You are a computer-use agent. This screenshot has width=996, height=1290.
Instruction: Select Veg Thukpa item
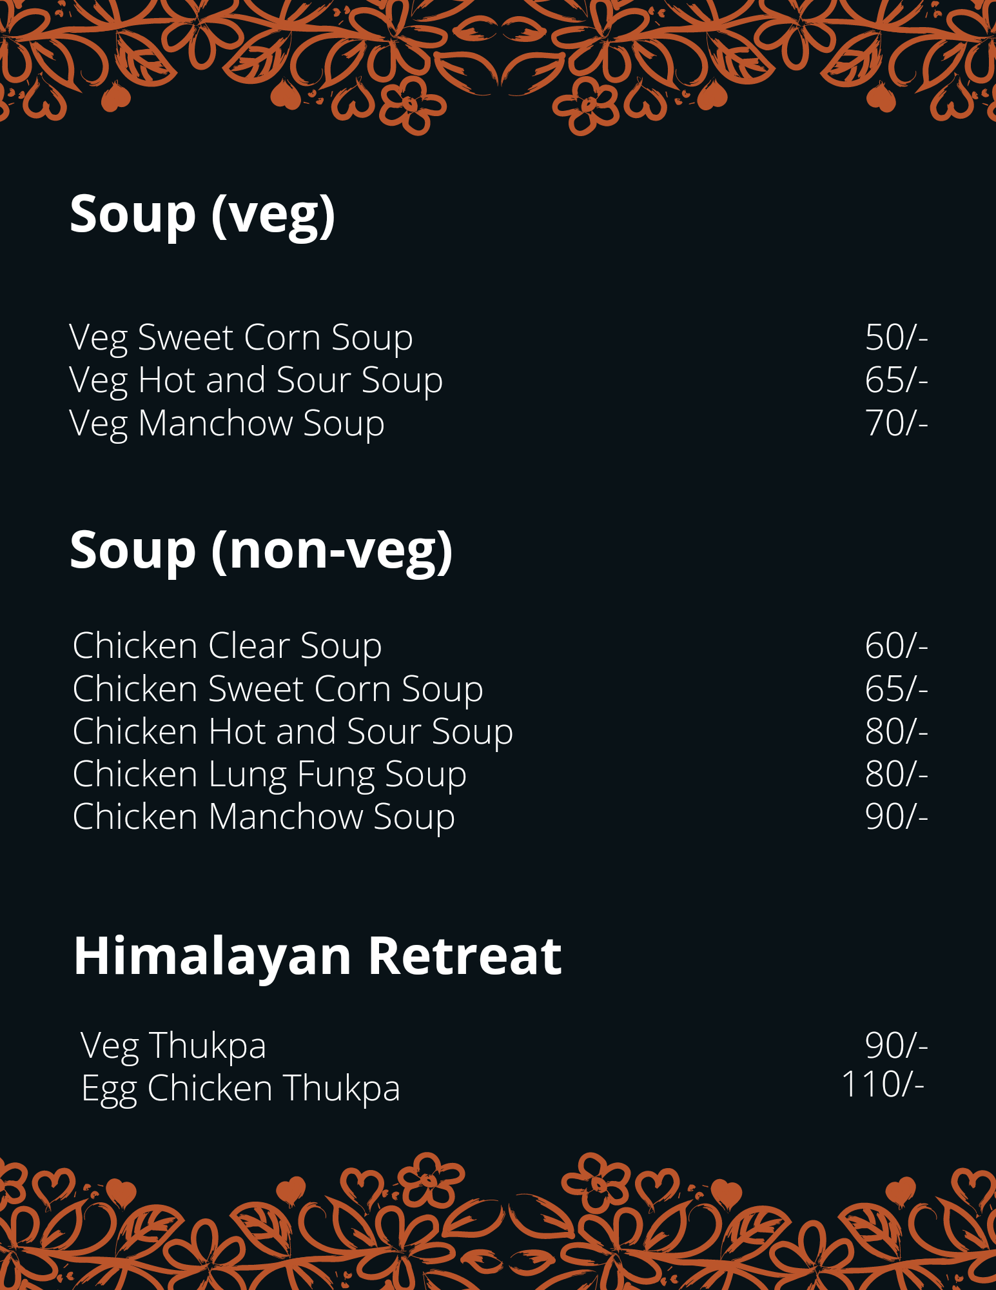(x=173, y=1046)
